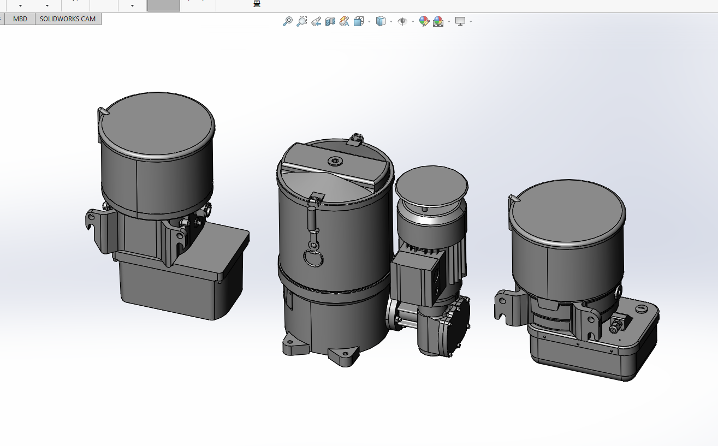
Task: Open dropdown arrow beside Hide/Show Items eye
Action: tap(413, 22)
